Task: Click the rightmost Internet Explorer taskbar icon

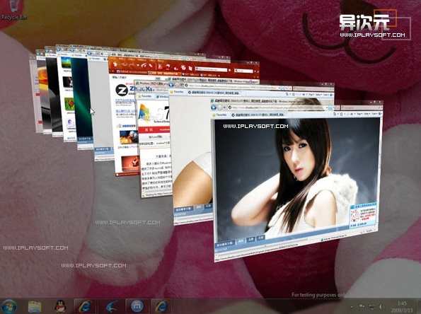Action: pyautogui.click(x=161, y=306)
